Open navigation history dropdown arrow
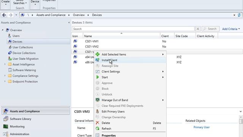The height and width of the screenshot is (137, 243). click(16, 15)
